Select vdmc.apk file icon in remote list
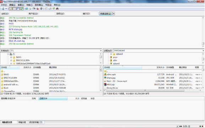 (105, 74)
